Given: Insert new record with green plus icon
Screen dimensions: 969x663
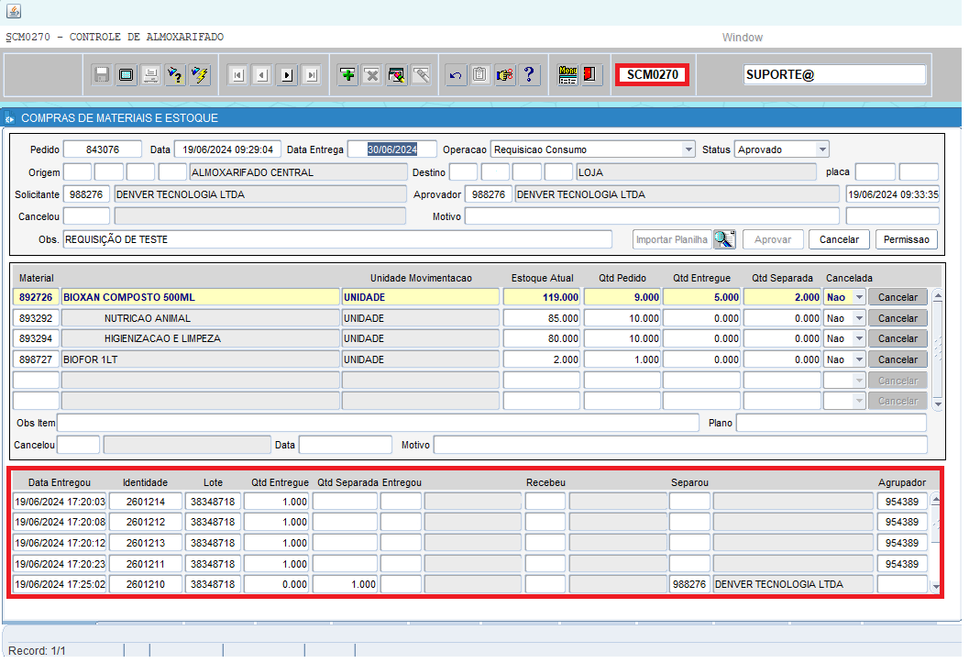Looking at the screenshot, I should (347, 75).
